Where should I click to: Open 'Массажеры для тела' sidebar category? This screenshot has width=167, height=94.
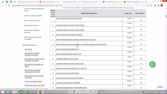coord(32,25)
